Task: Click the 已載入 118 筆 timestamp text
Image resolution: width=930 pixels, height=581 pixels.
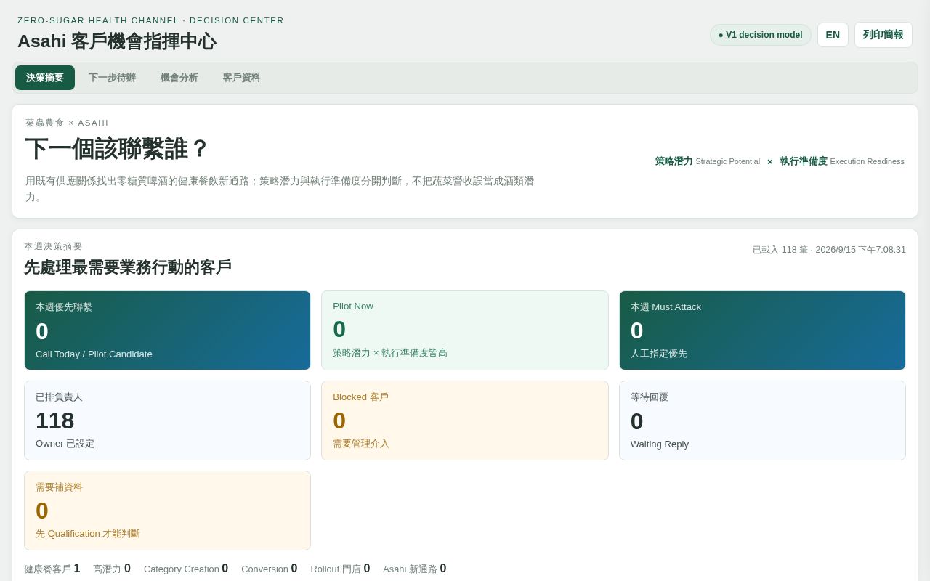Action: pos(829,250)
